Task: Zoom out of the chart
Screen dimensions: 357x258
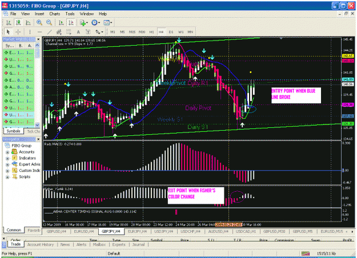Action: pos(49,22)
